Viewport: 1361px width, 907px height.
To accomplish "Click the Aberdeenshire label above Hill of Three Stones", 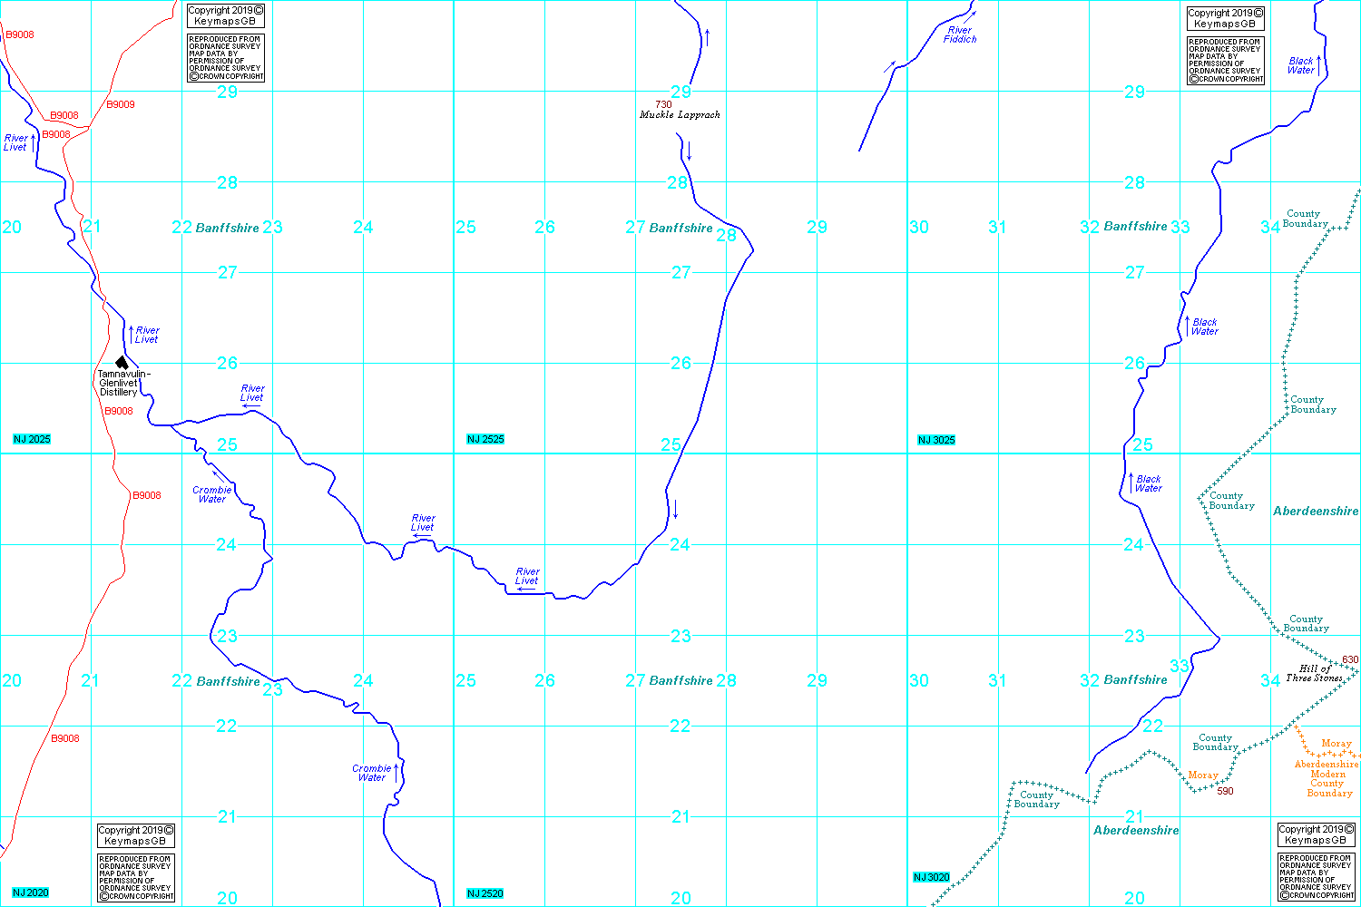I will coord(1316,511).
